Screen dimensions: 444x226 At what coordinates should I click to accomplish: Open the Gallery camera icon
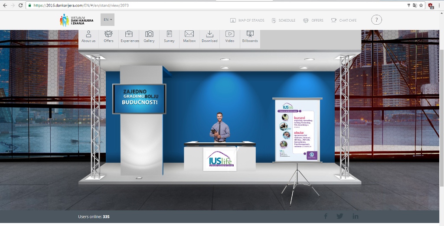pyautogui.click(x=149, y=36)
